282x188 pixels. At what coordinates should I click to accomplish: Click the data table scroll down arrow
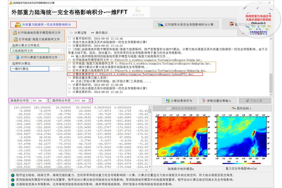(x=149, y=167)
